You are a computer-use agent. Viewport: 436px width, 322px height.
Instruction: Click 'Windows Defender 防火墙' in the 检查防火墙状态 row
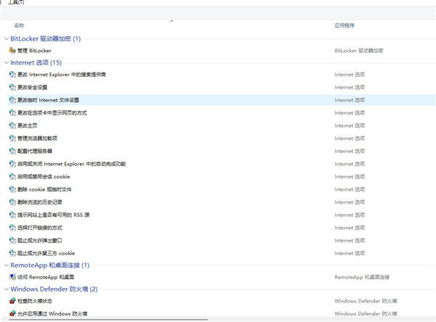point(366,301)
